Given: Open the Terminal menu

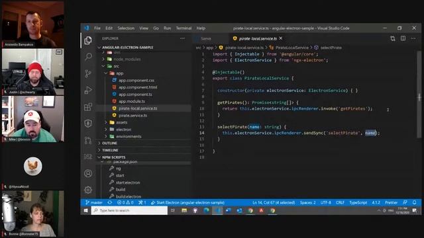Looking at the screenshot, I should click(x=184, y=28).
